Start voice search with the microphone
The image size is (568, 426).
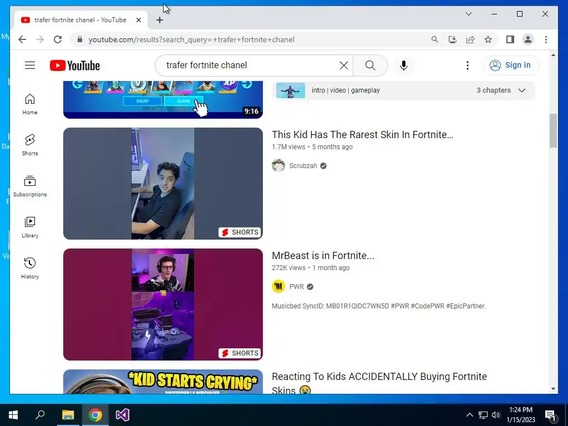point(404,65)
